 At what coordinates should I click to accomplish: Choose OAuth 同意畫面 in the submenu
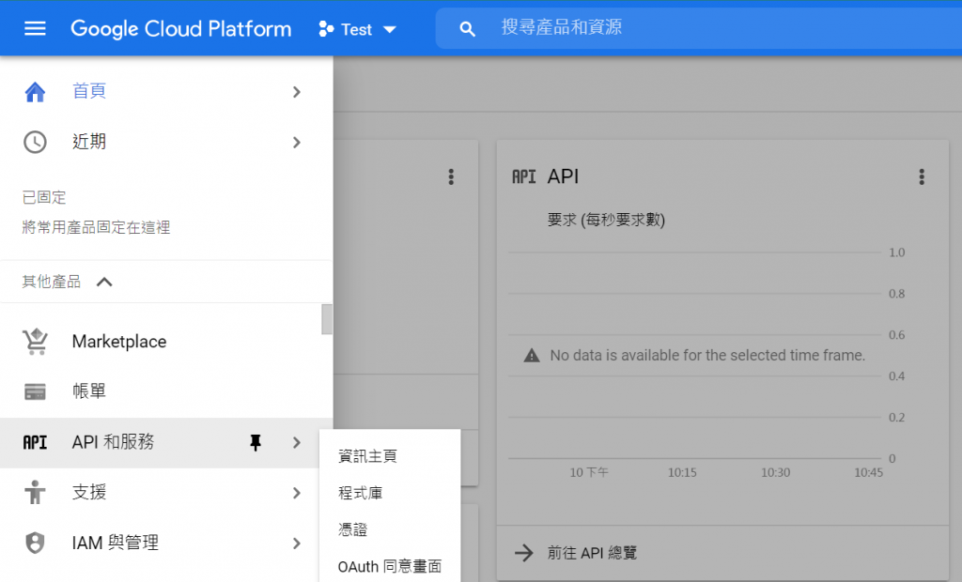pyautogui.click(x=390, y=566)
